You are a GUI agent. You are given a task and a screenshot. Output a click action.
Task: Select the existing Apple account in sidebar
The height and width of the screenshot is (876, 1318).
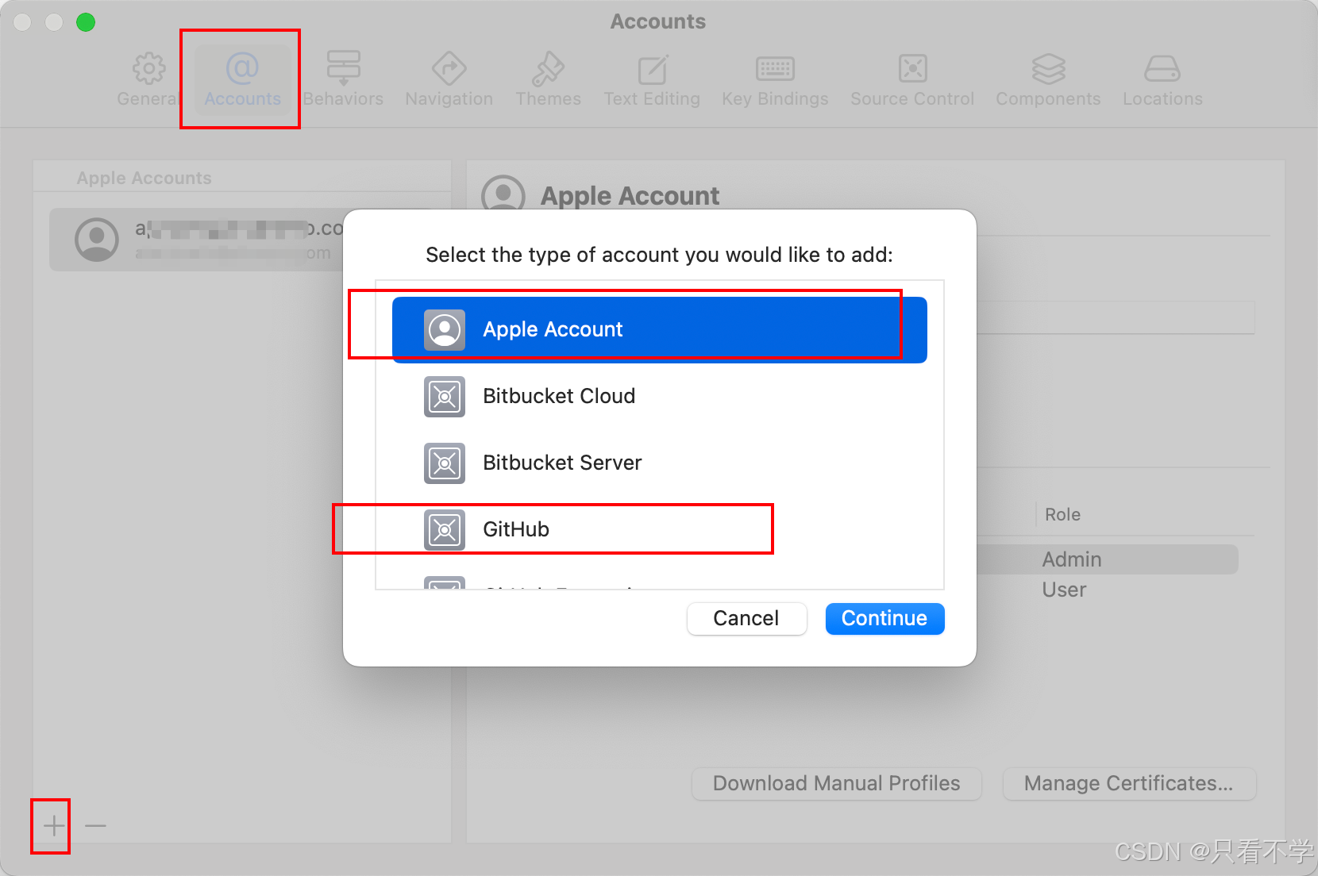click(x=196, y=240)
